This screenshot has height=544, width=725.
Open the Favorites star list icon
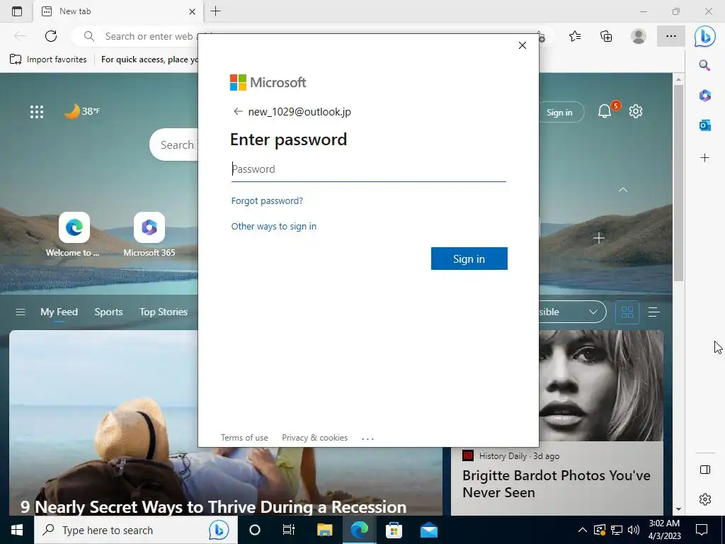click(x=575, y=36)
